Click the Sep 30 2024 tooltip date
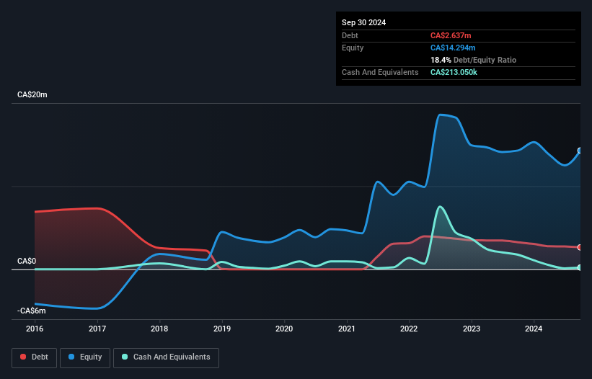Viewport: 592px width, 379px height. pos(363,22)
